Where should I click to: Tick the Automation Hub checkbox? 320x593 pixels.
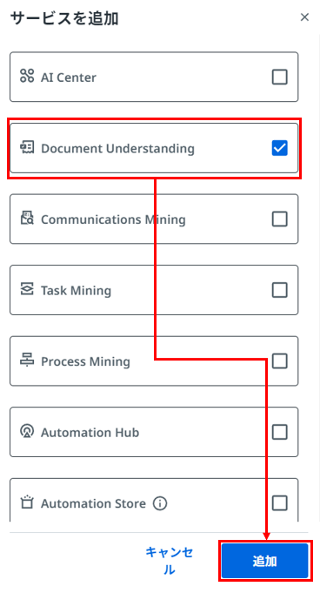click(280, 432)
